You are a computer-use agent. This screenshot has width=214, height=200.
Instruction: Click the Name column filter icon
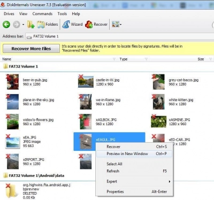pyautogui.click(x=114, y=59)
